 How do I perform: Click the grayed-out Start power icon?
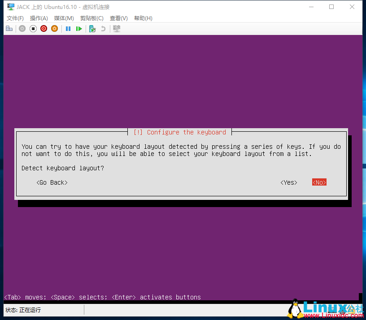coord(22,28)
